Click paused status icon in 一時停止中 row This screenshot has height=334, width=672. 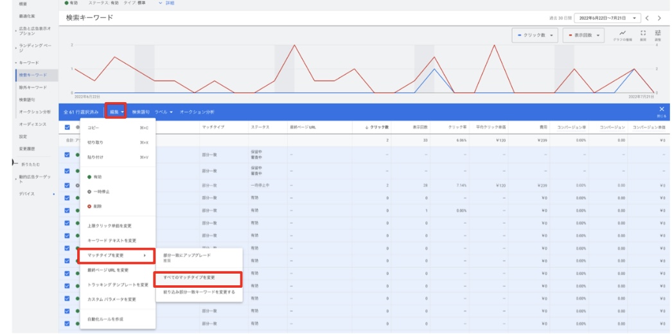[x=77, y=186]
